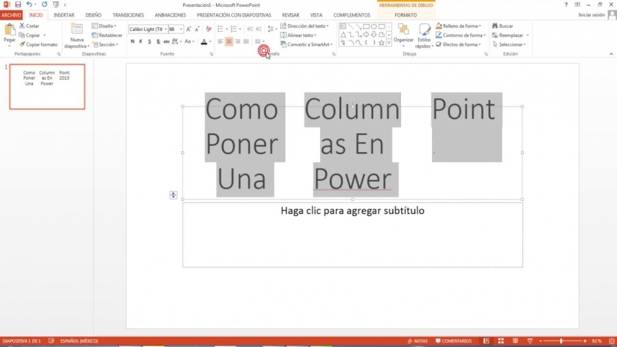
Task: Switch to the INSERTAR tab
Action: (x=64, y=15)
